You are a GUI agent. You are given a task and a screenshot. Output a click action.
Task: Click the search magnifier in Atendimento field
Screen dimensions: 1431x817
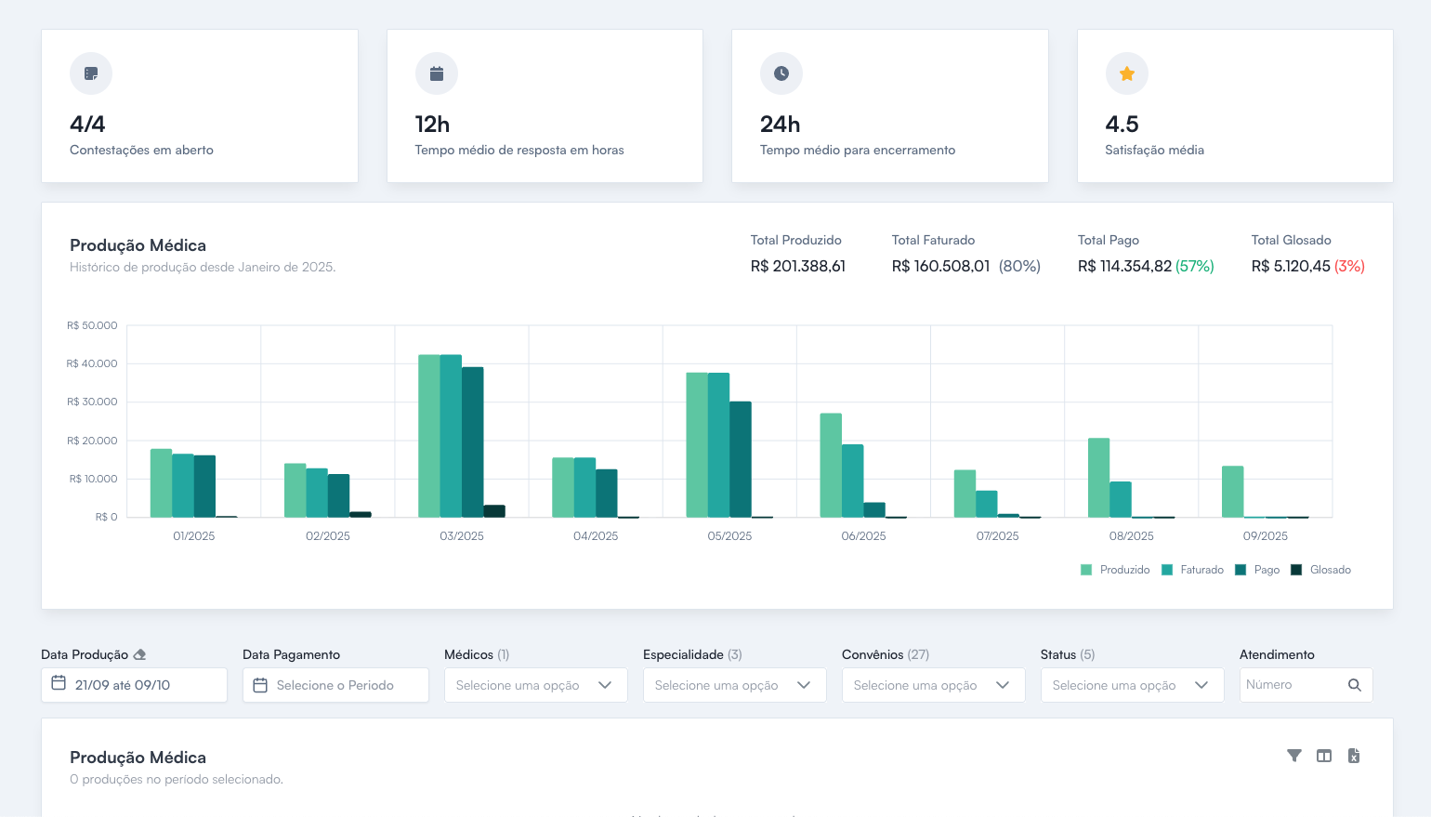coord(1355,685)
